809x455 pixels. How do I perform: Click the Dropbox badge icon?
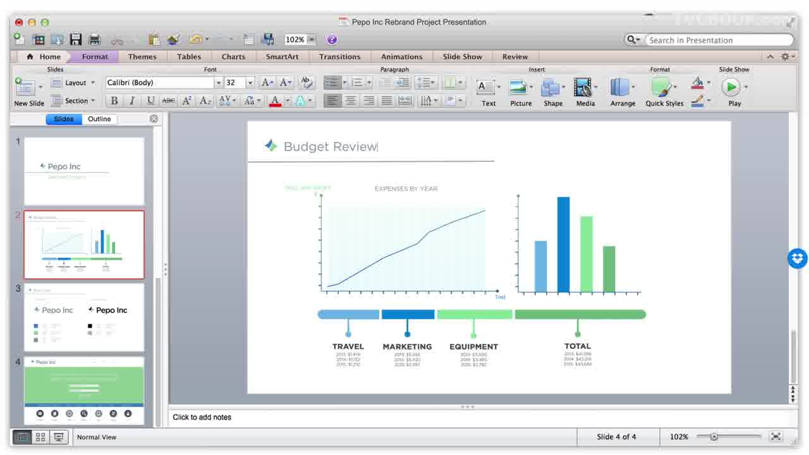coord(798,258)
